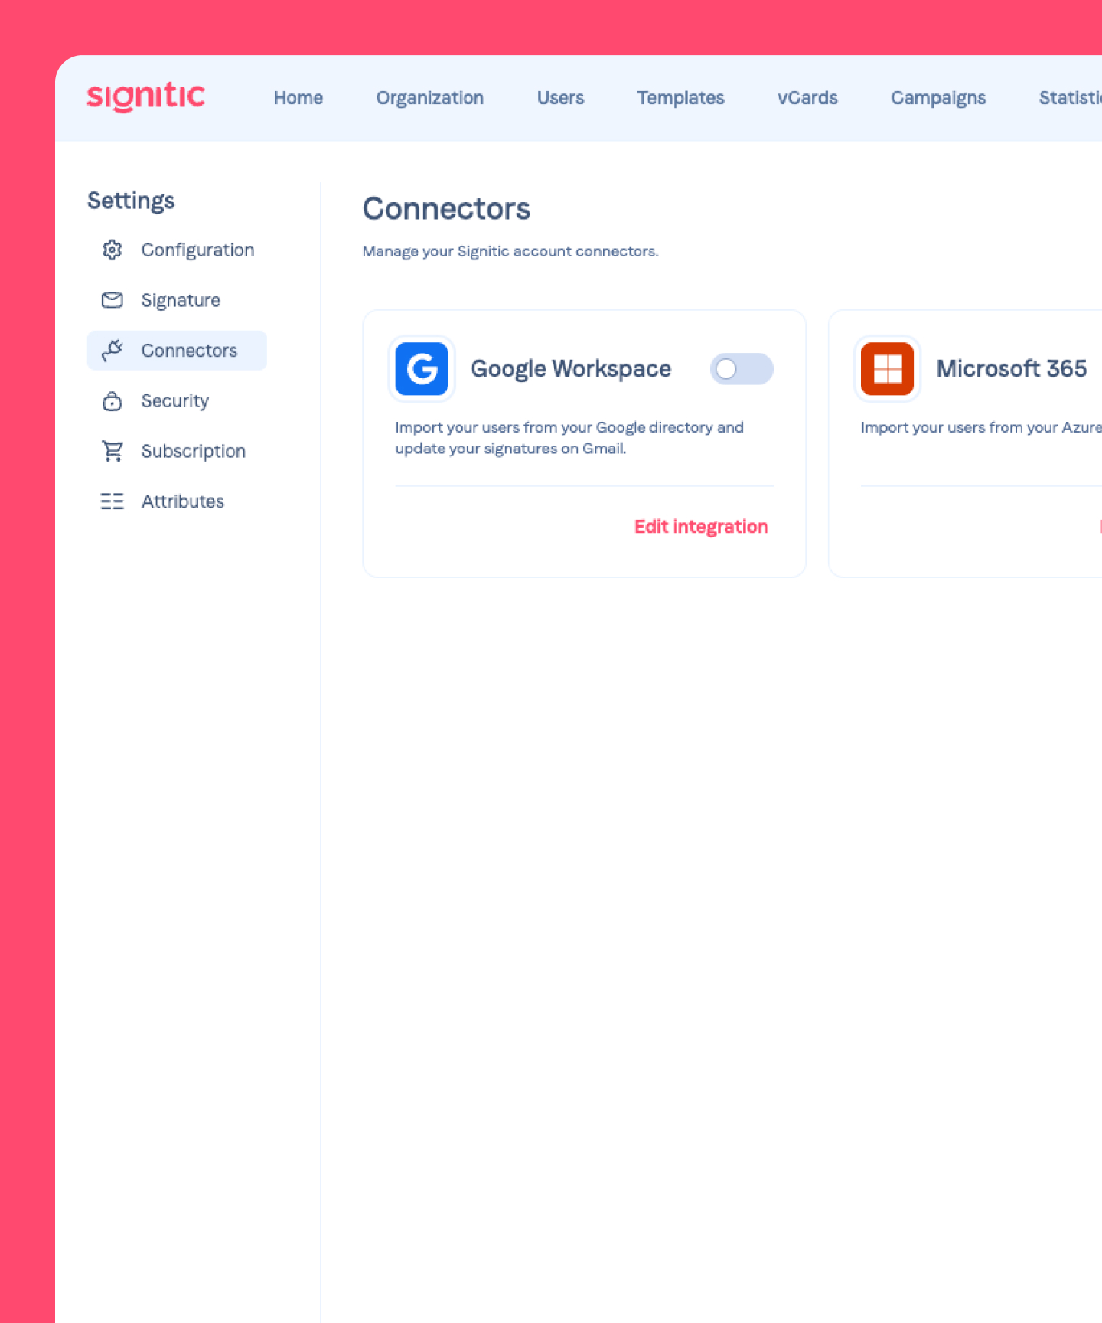Click the Google Workspace card title
This screenshot has width=1102, height=1323.
(571, 369)
